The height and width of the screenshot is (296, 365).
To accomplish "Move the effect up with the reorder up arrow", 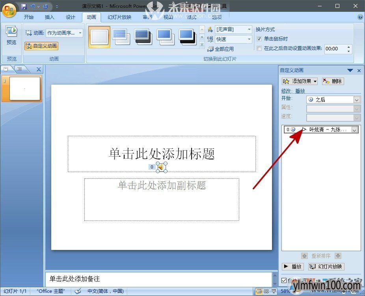I will [304, 256].
